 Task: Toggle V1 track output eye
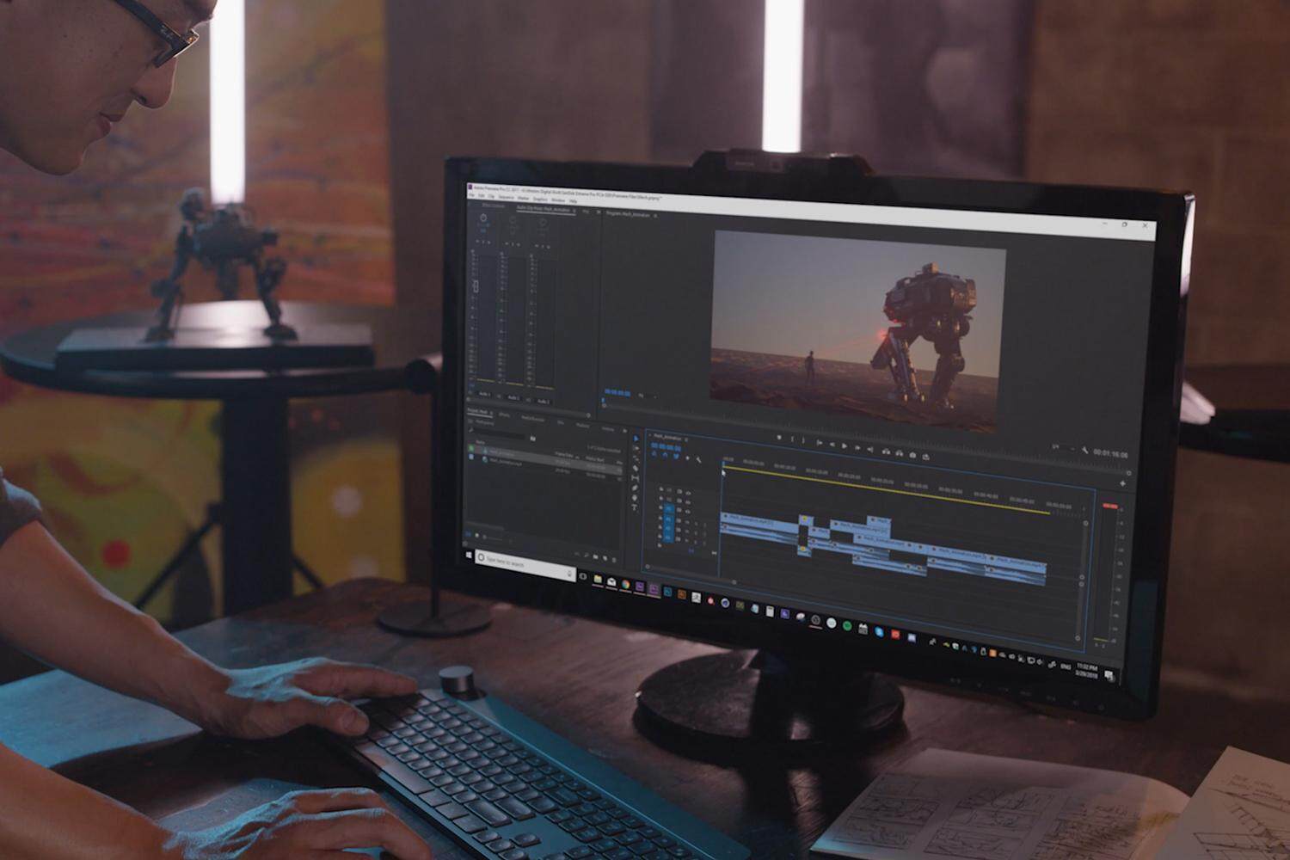tap(688, 512)
